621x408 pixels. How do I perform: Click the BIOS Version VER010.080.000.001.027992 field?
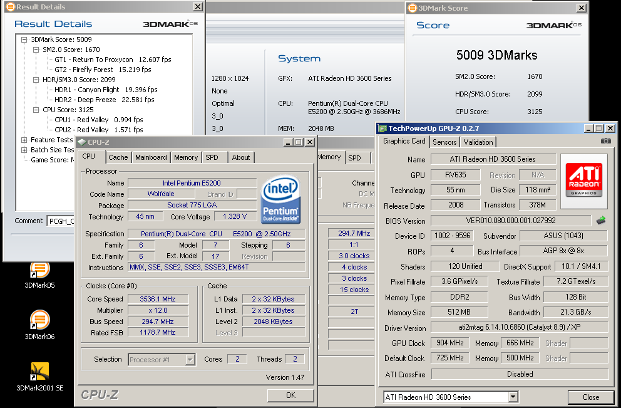point(510,221)
